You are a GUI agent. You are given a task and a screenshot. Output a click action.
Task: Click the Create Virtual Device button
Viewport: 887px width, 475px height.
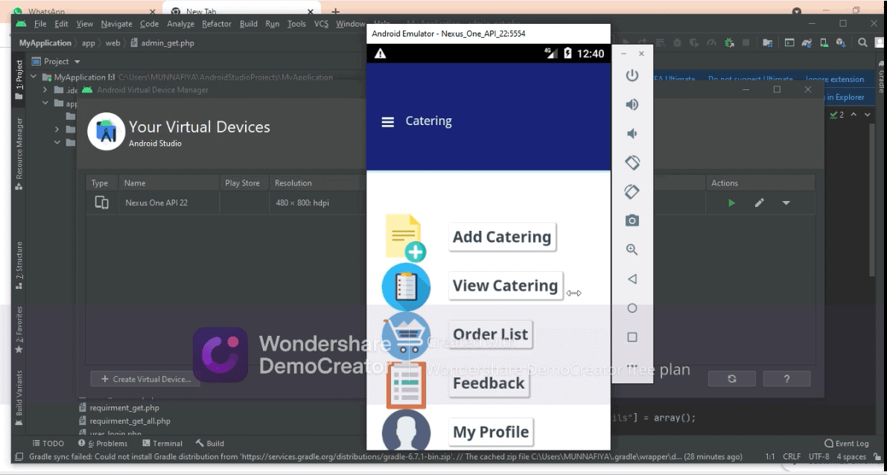click(x=145, y=379)
